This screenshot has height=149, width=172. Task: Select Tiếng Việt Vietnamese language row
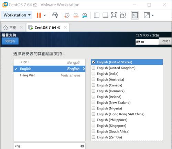coord(50,75)
